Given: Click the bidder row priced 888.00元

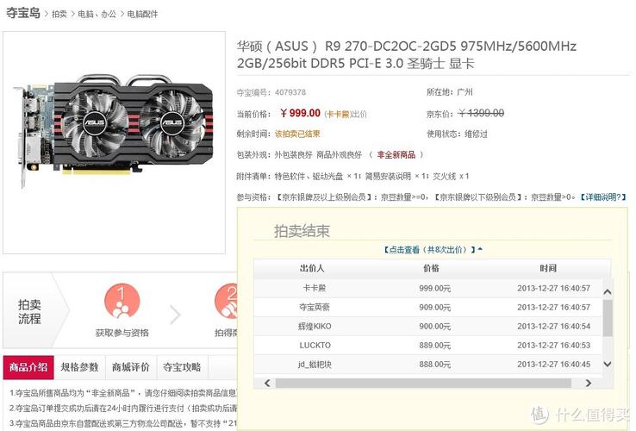Looking at the screenshot, I should (x=428, y=365).
